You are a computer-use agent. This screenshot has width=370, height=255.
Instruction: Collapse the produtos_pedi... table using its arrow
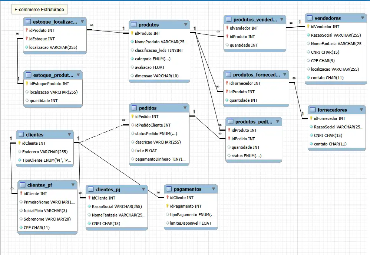pyautogui.click(x=277, y=122)
